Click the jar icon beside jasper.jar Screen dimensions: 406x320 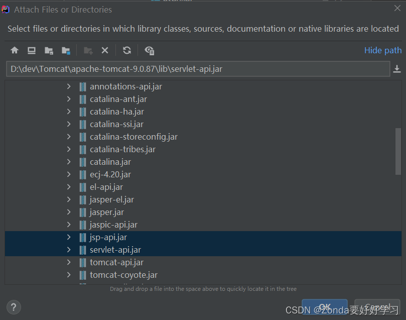83,212
